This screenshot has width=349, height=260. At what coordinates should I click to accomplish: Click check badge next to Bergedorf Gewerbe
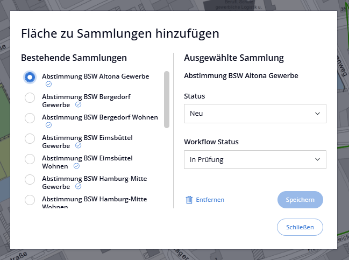click(78, 104)
